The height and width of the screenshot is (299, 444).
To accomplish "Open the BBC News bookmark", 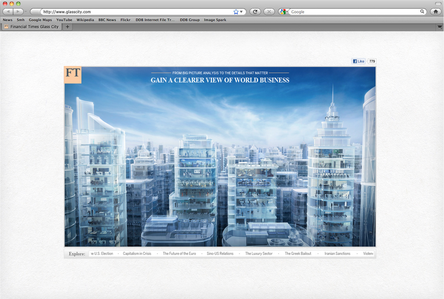I will 107,20.
